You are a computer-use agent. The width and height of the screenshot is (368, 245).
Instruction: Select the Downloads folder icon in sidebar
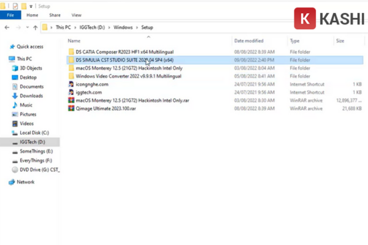tap(15, 96)
